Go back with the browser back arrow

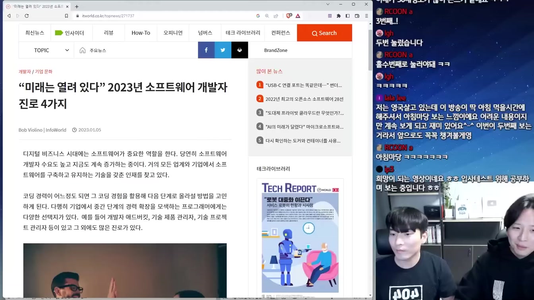click(9, 16)
